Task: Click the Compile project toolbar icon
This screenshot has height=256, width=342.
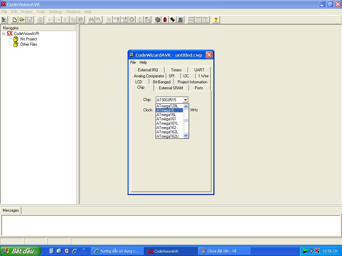Action: click(x=117, y=20)
